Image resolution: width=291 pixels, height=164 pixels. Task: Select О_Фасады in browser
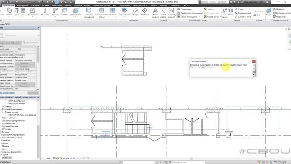coord(6,129)
